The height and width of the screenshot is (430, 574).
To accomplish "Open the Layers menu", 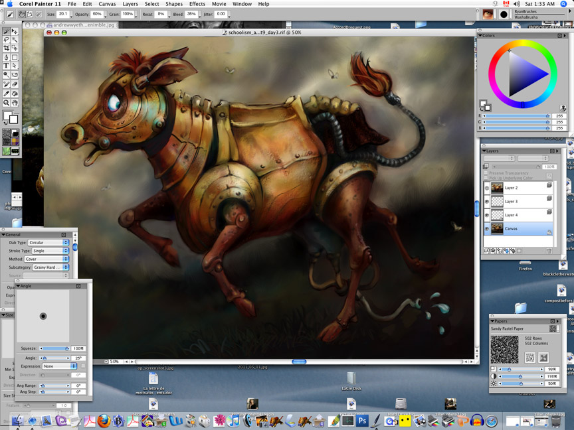I will tap(130, 4).
